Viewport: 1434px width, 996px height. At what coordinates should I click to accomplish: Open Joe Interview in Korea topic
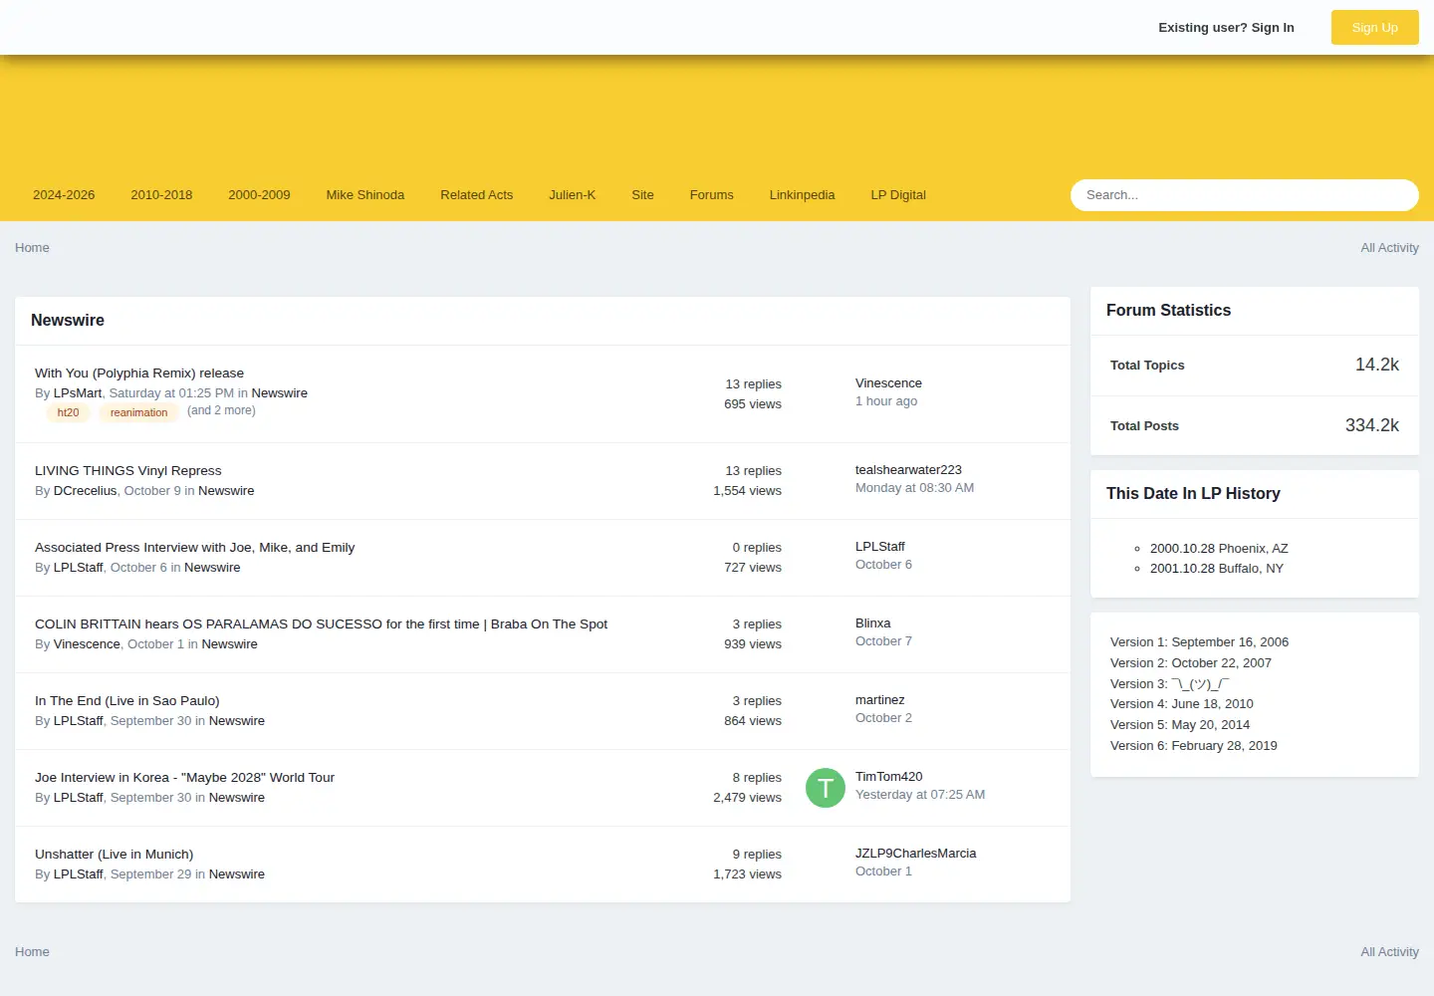(x=184, y=778)
